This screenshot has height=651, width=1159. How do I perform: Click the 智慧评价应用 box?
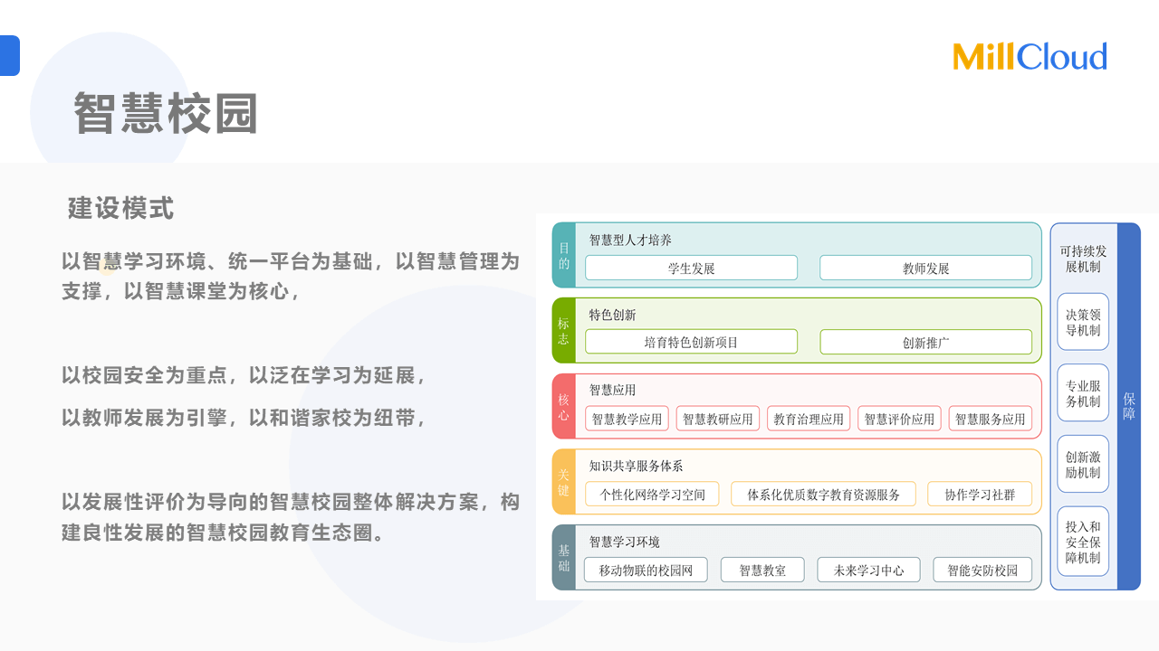(x=899, y=419)
